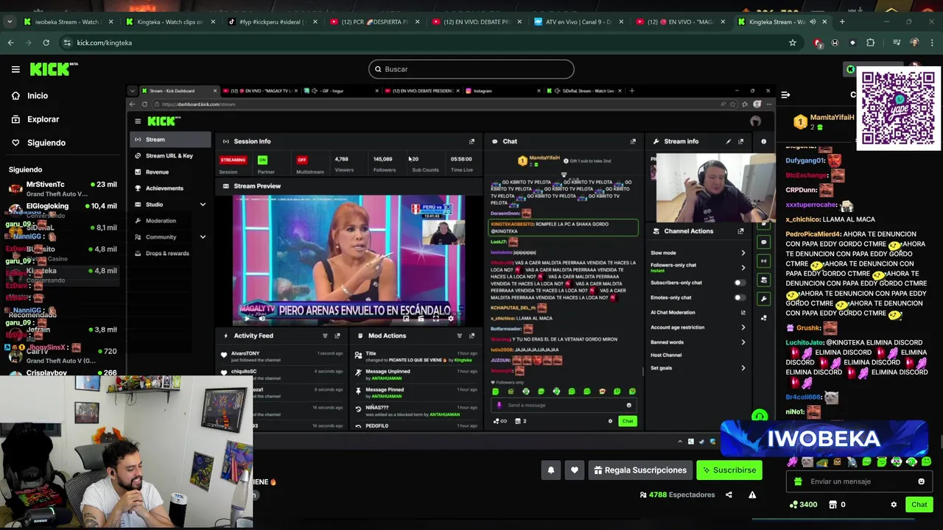Mute the Kingteka Stream tab with its speaker icon
This screenshot has height=530, width=943.
click(813, 21)
